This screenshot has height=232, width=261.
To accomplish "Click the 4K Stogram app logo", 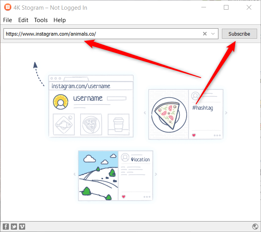I will point(8,7).
